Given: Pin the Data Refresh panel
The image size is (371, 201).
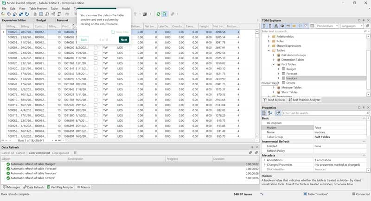Looking at the screenshot, I should [x=252, y=147].
